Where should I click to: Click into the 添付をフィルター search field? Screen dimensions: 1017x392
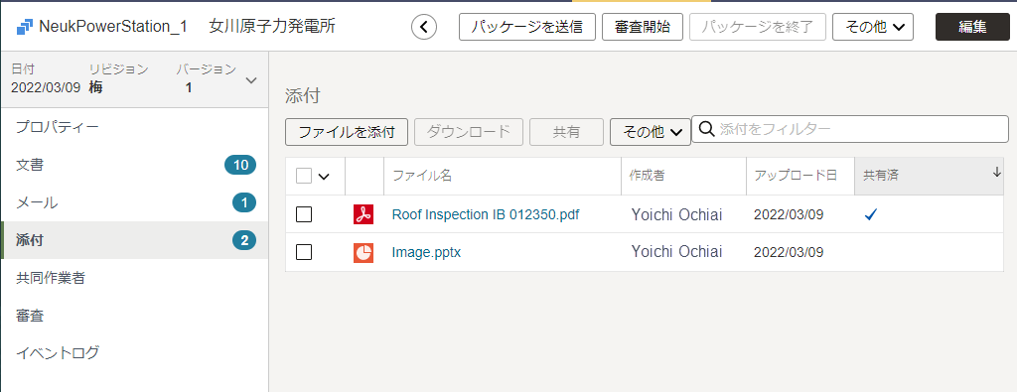pyautogui.click(x=850, y=129)
